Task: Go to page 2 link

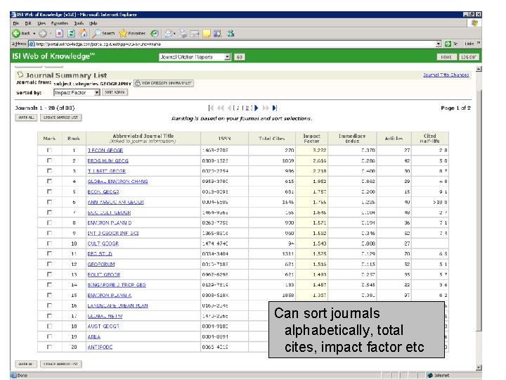Action: (247, 108)
